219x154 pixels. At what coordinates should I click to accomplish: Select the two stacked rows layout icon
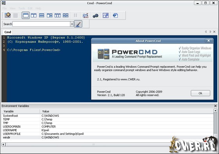[41, 15]
